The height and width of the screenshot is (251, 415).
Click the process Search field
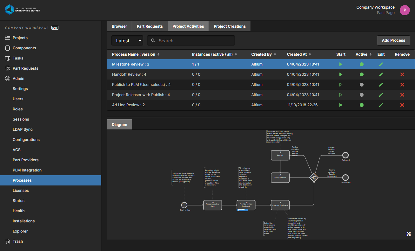click(x=191, y=40)
